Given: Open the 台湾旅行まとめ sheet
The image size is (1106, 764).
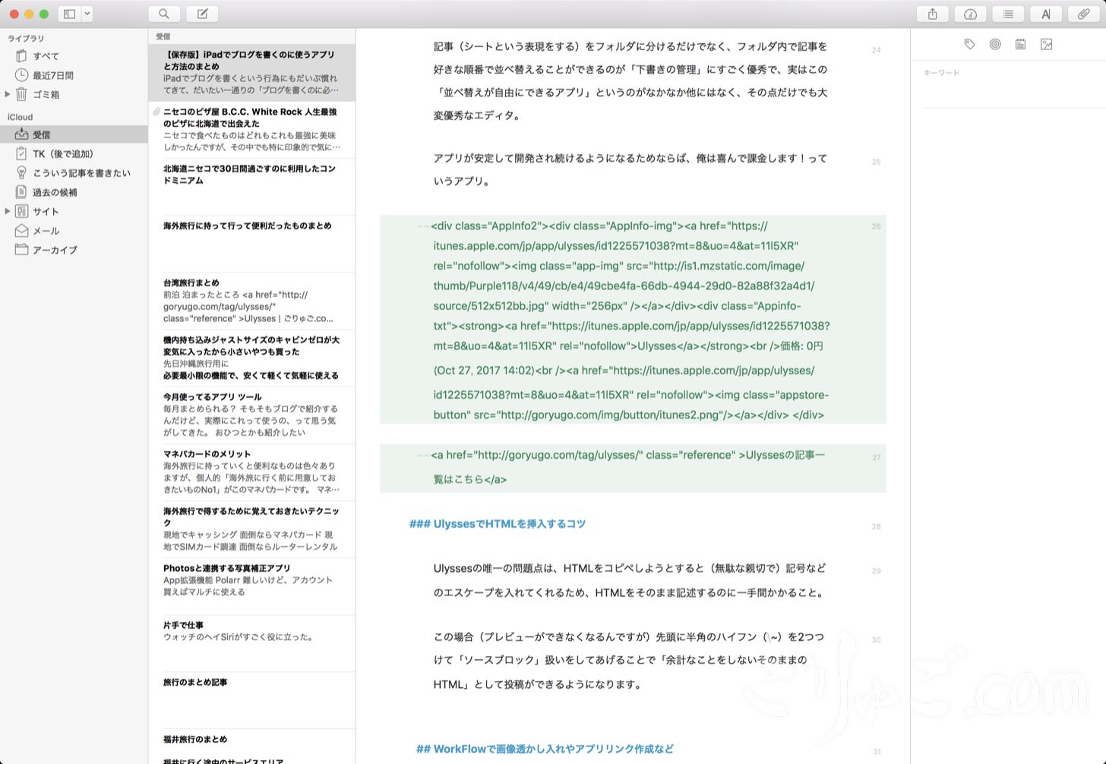Looking at the screenshot, I should (x=251, y=301).
